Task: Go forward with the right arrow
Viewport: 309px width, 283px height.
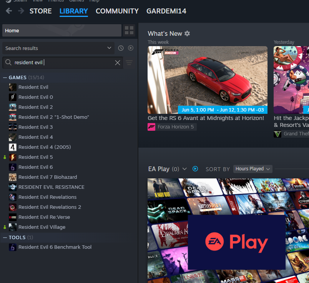Action: click(21, 11)
